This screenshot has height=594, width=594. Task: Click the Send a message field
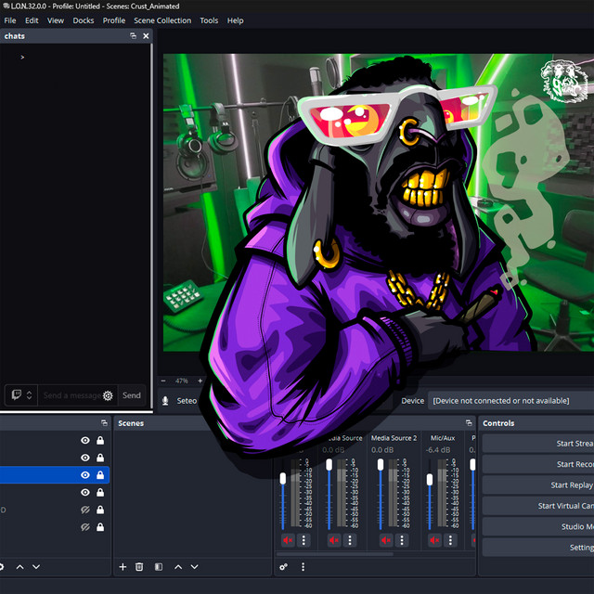tap(71, 395)
